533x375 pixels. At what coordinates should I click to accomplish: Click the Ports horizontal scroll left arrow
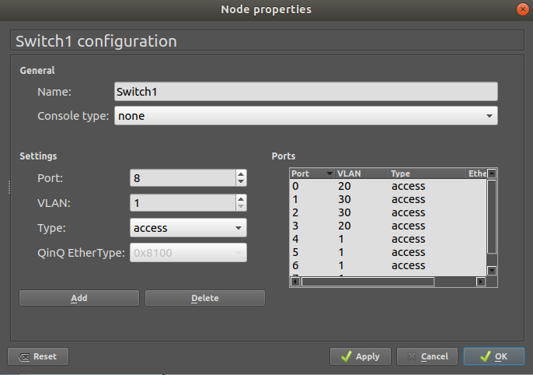point(295,282)
